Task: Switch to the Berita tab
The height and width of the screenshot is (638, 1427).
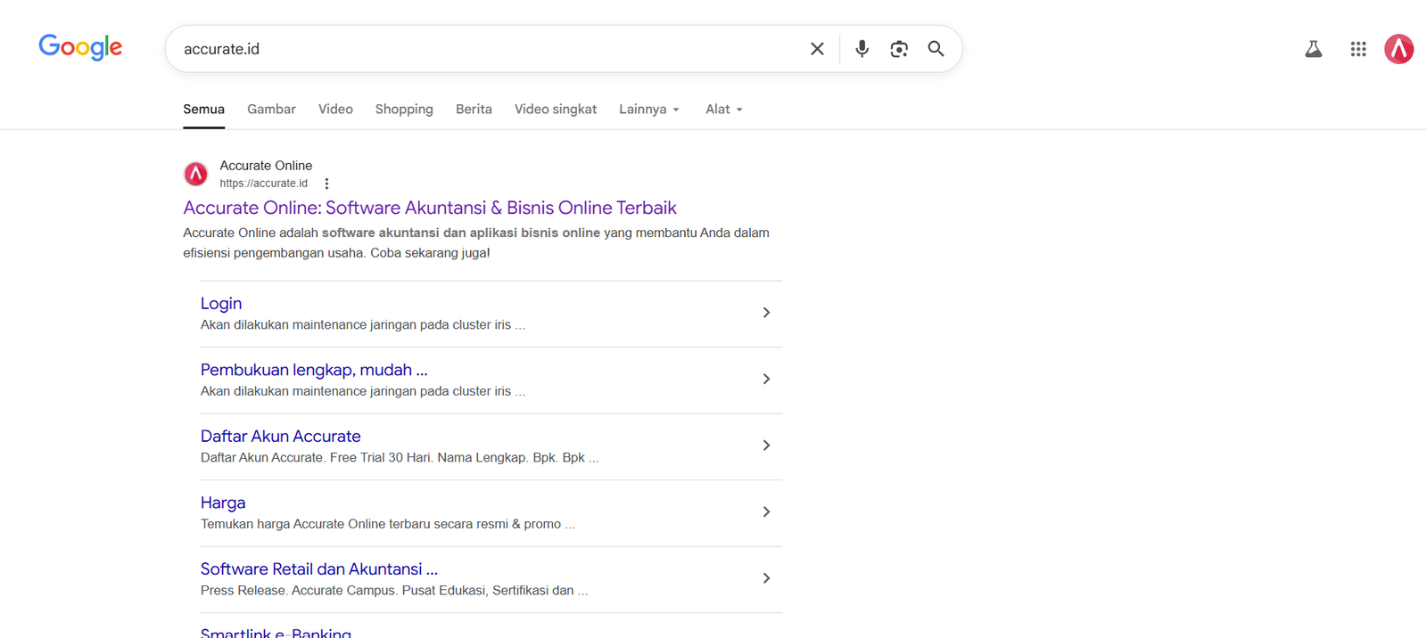Action: (474, 110)
